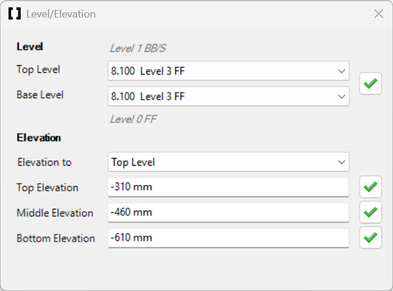Confirm Top Elevation with its green checkmark
This screenshot has width=393, height=291.
pyautogui.click(x=370, y=187)
